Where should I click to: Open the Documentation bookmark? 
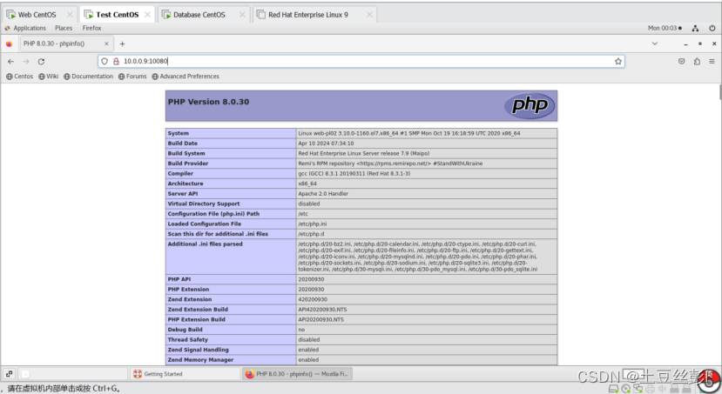pyautogui.click(x=89, y=77)
